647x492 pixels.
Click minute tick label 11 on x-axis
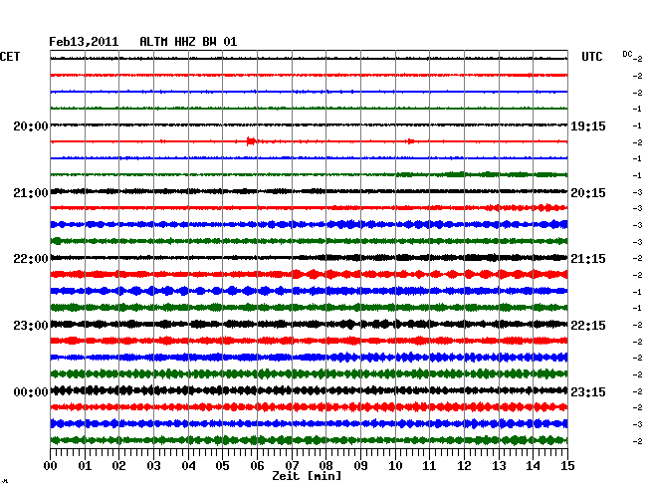(x=429, y=466)
